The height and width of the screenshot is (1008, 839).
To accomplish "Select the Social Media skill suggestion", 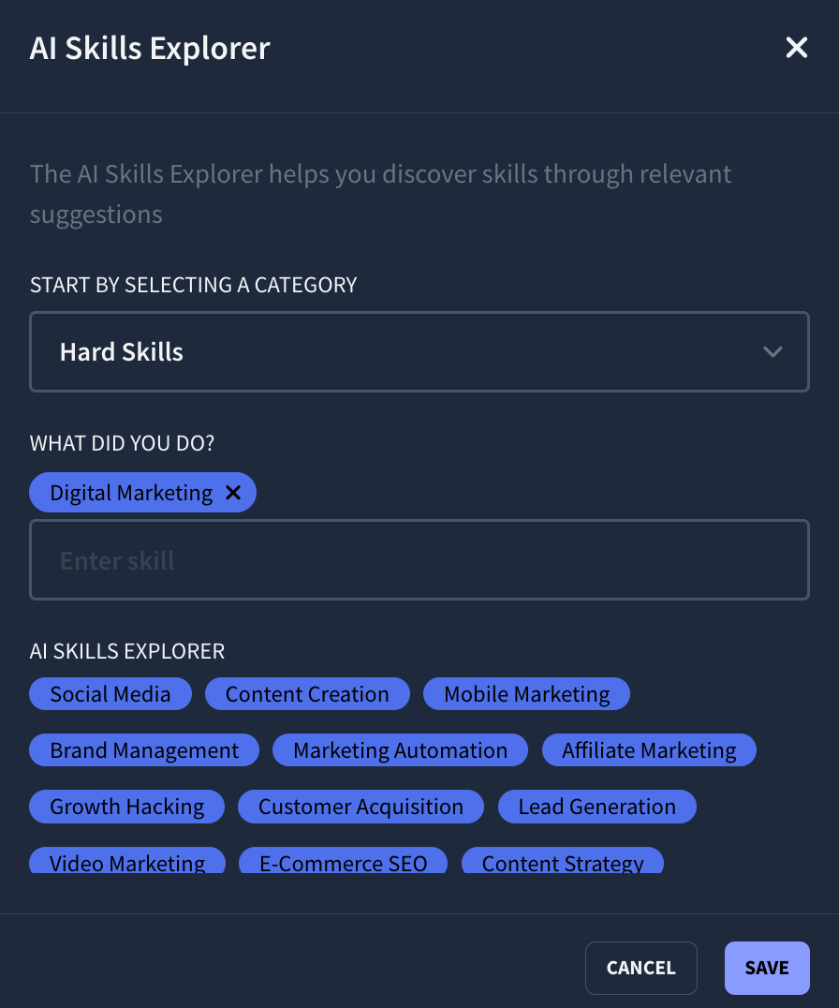I will (110, 693).
